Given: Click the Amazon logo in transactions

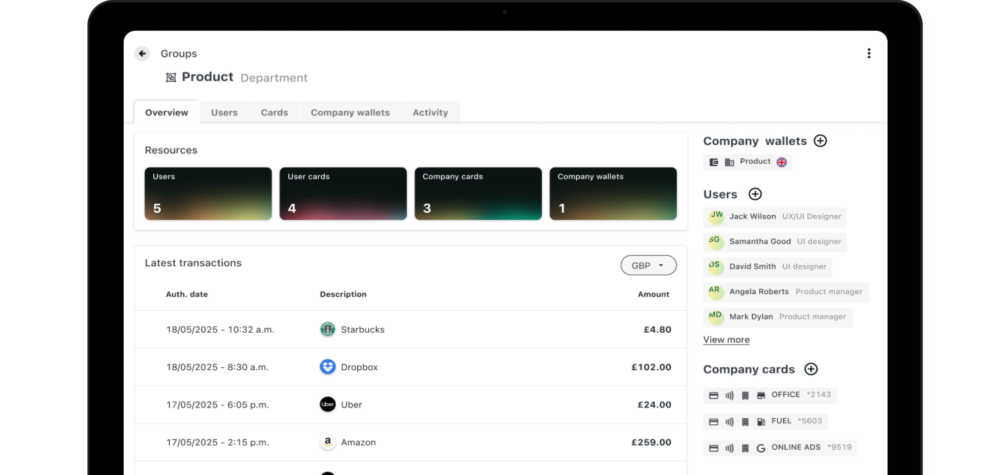Looking at the screenshot, I should coord(327,442).
